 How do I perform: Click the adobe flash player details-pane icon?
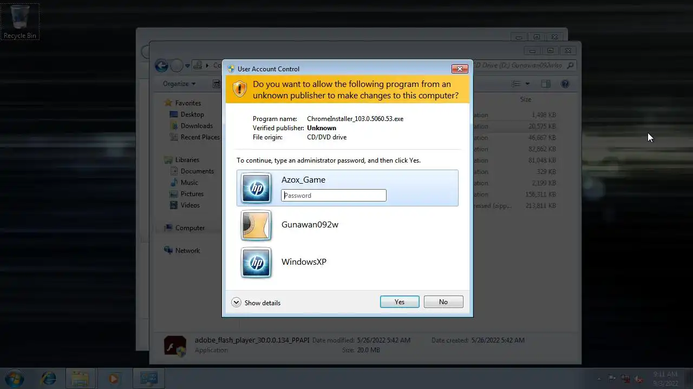pos(175,345)
